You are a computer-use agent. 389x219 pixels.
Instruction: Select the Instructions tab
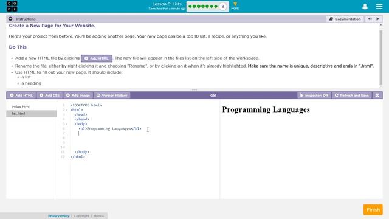click(x=26, y=19)
